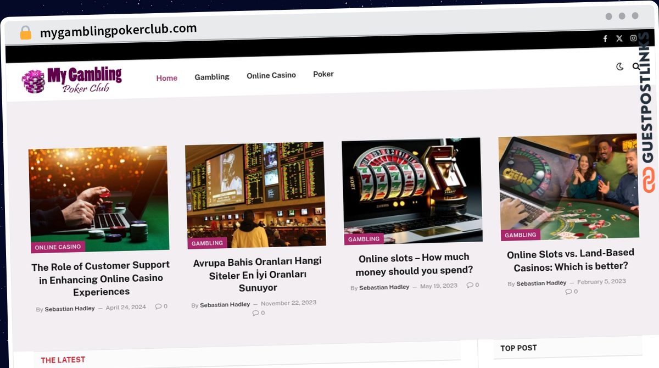Viewport: 659px width, 368px height.
Task: Open the sportsbook screens thumbnail
Action: [x=255, y=195]
